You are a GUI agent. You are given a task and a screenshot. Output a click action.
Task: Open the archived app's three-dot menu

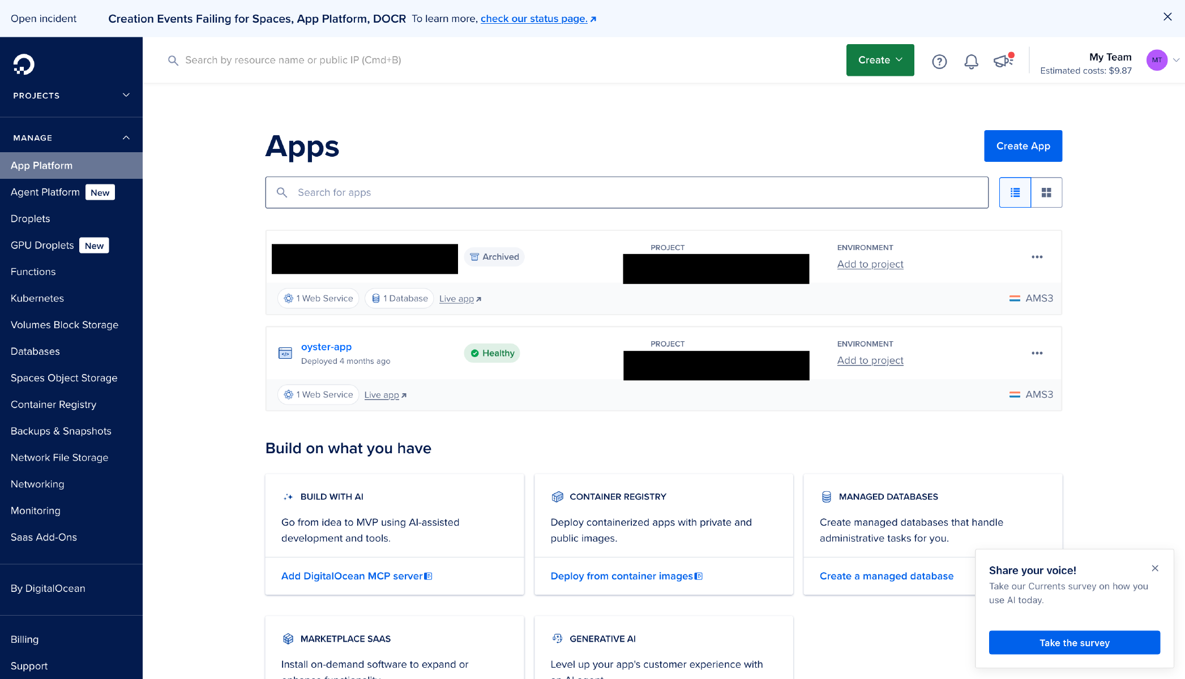(1037, 257)
